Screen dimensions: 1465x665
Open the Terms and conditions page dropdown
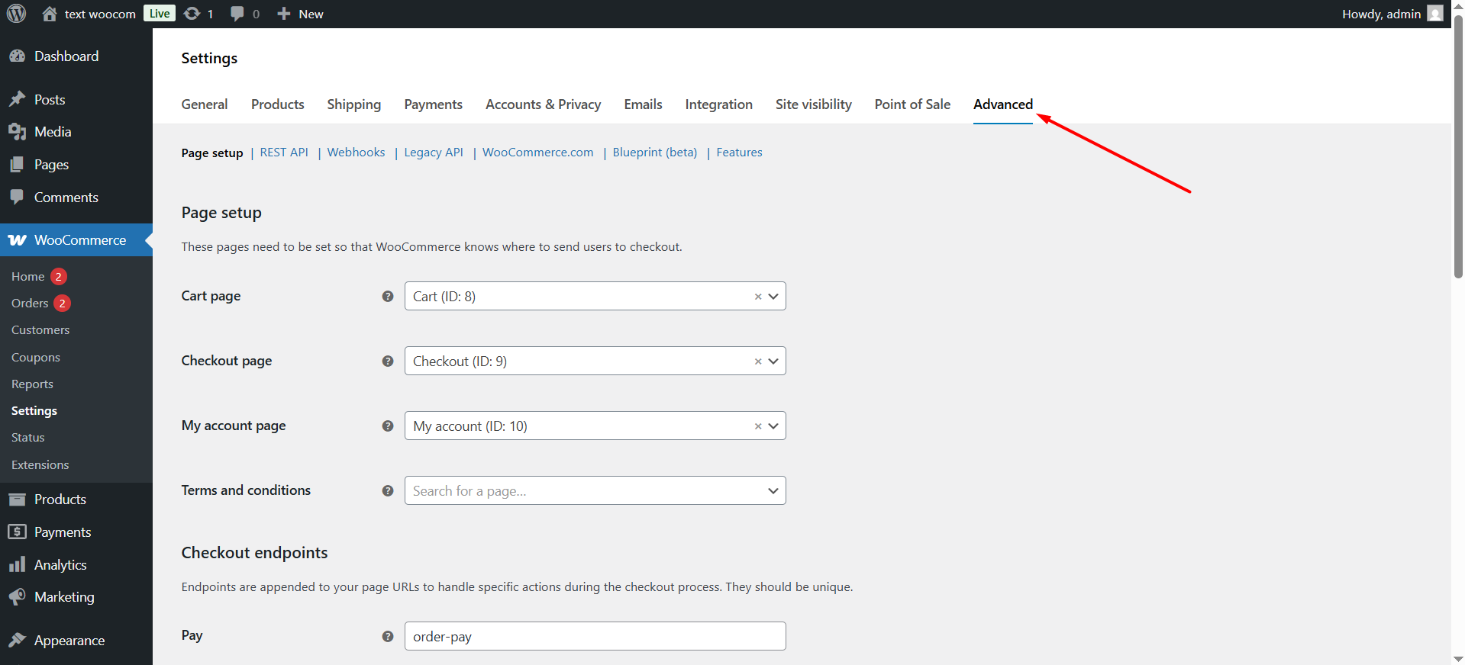773,491
